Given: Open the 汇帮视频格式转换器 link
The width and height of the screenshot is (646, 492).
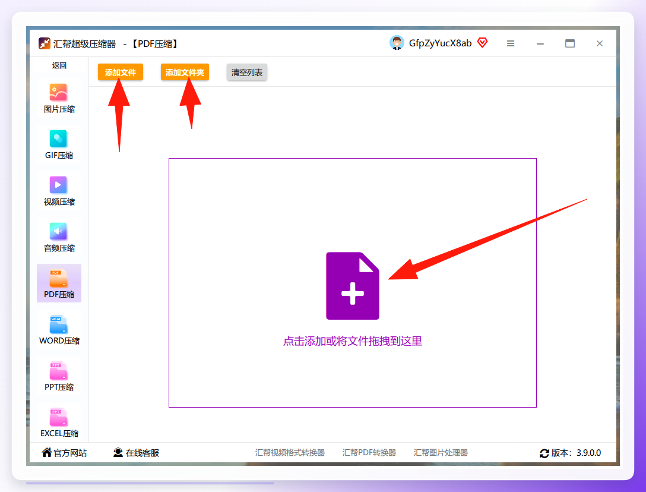Looking at the screenshot, I should click(290, 452).
